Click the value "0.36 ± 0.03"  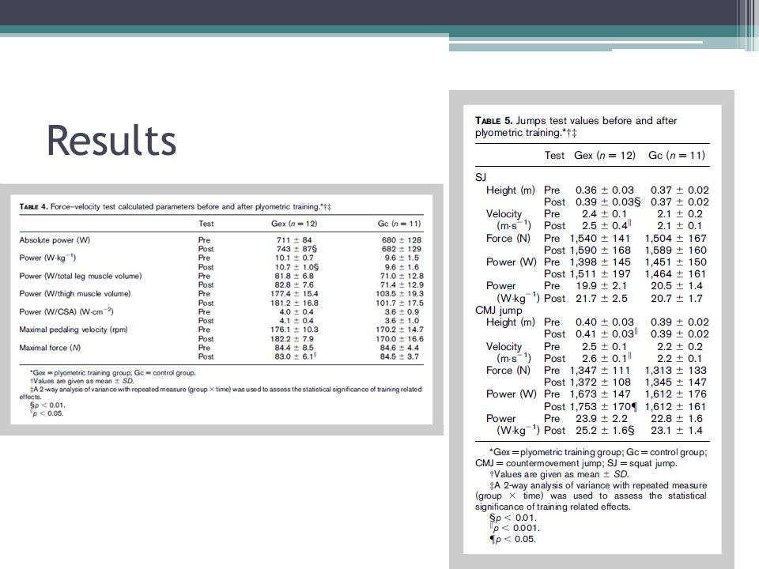click(x=605, y=190)
